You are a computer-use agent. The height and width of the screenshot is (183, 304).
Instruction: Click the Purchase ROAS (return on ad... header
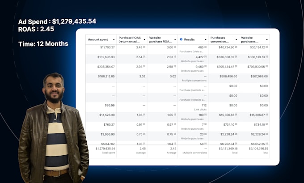click(x=130, y=39)
